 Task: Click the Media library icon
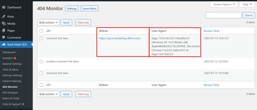pyautogui.click(x=4, y=23)
